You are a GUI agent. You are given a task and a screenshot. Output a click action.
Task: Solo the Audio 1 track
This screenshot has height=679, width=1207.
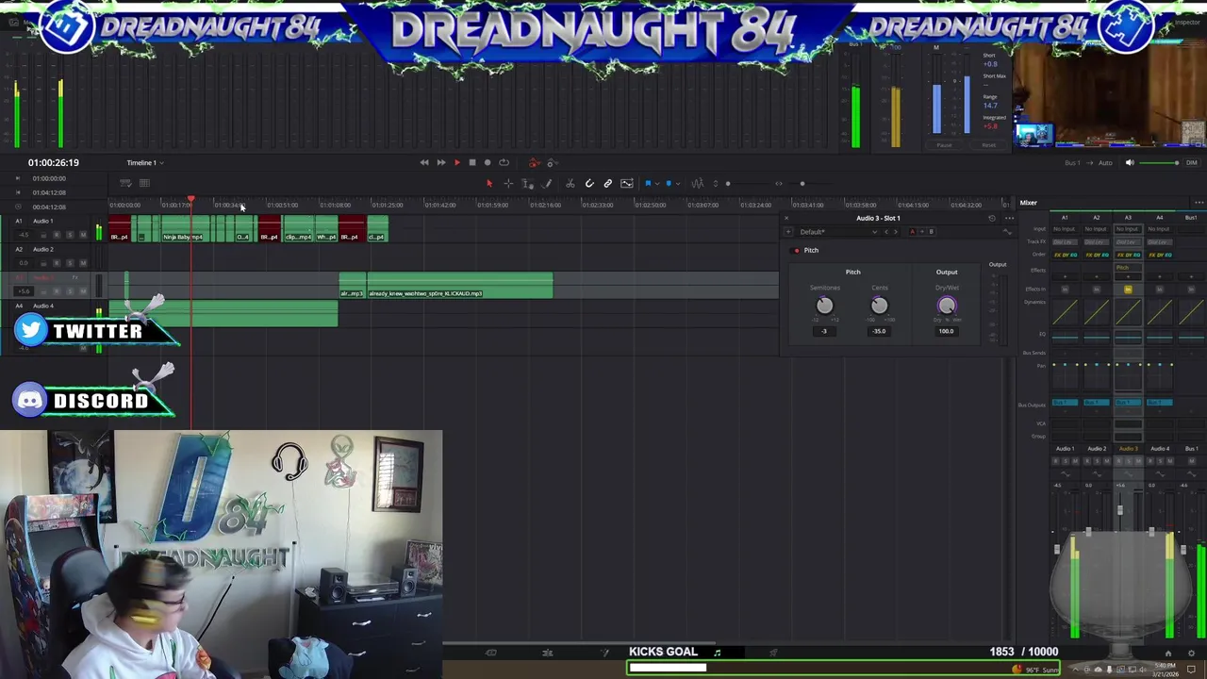[70, 235]
